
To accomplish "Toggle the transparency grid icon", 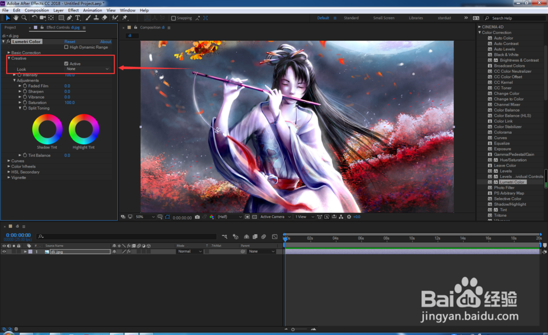I will coord(254,217).
